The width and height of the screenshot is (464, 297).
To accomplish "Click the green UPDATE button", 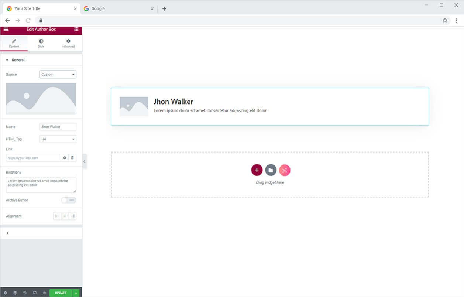I will (x=61, y=293).
